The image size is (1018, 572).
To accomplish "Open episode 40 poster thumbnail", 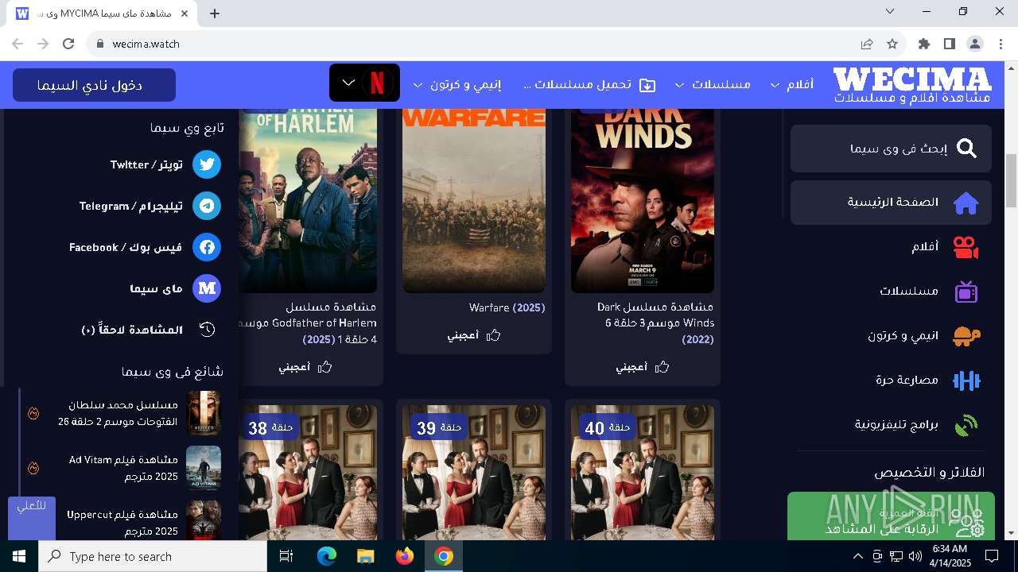I will coord(643,473).
